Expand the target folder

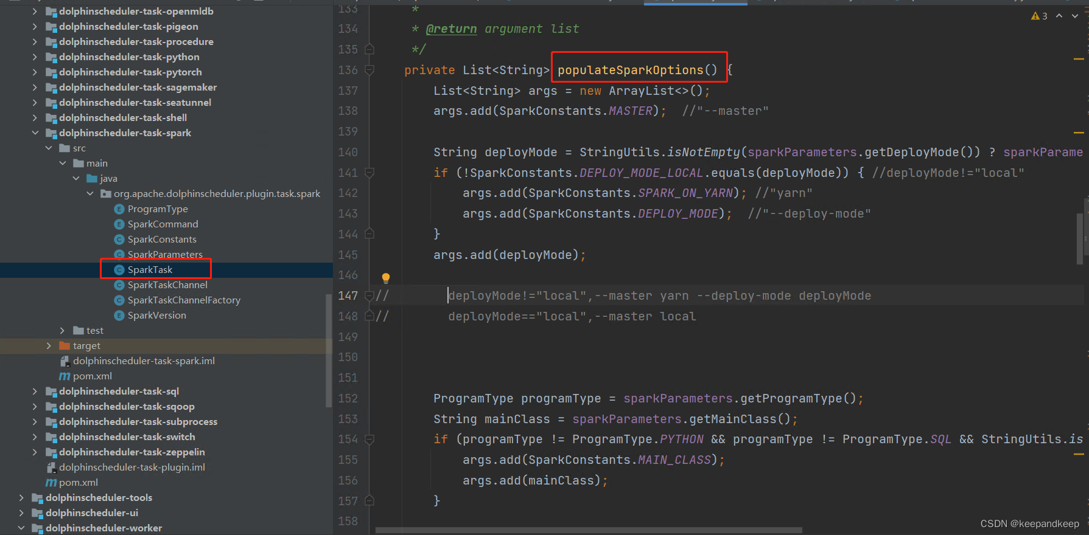(49, 346)
